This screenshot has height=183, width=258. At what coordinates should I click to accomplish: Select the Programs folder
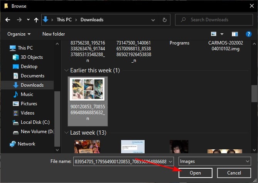point(179,43)
